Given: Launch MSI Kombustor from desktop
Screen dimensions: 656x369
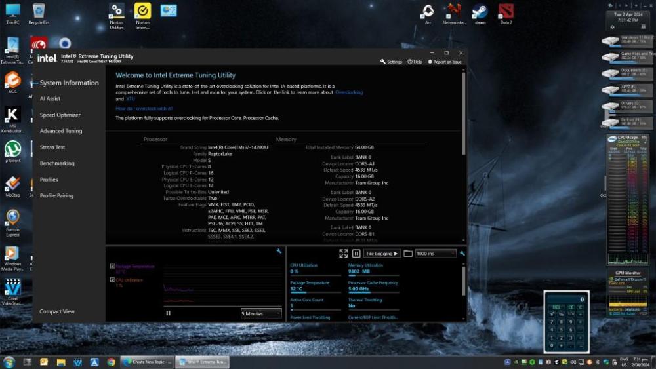Looking at the screenshot, I should pos(12,119).
